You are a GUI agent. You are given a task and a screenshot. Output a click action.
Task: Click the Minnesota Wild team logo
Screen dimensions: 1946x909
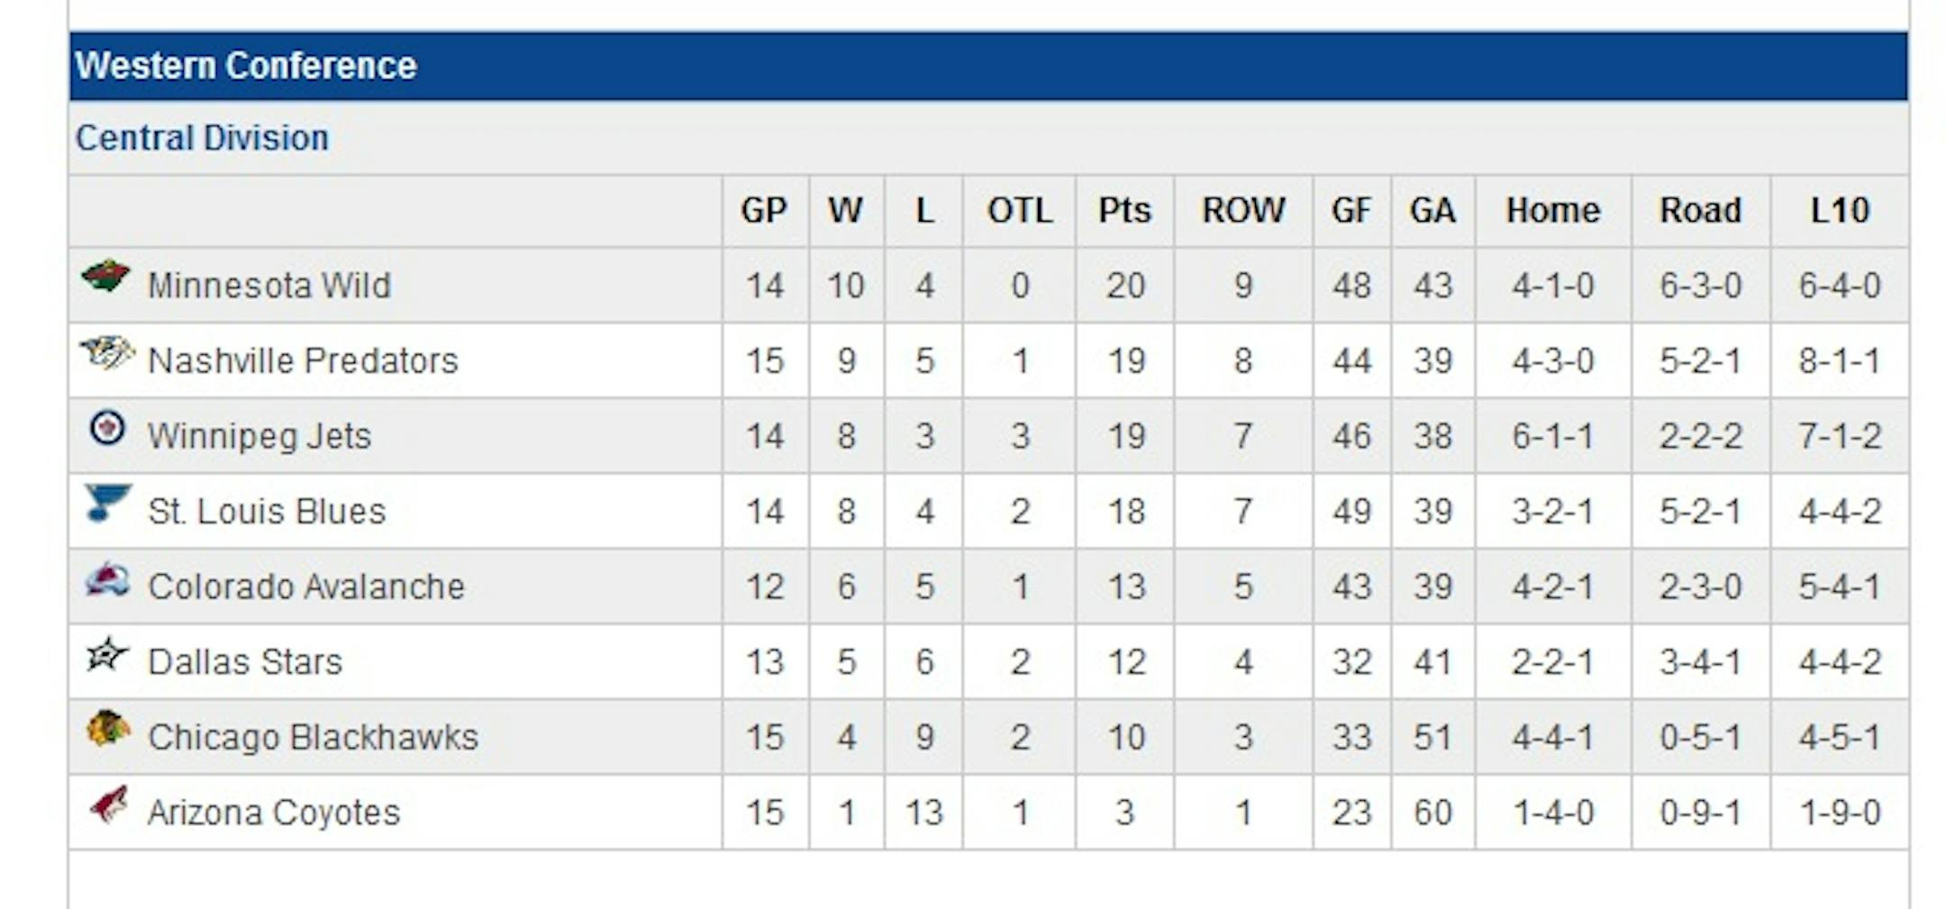click(105, 276)
